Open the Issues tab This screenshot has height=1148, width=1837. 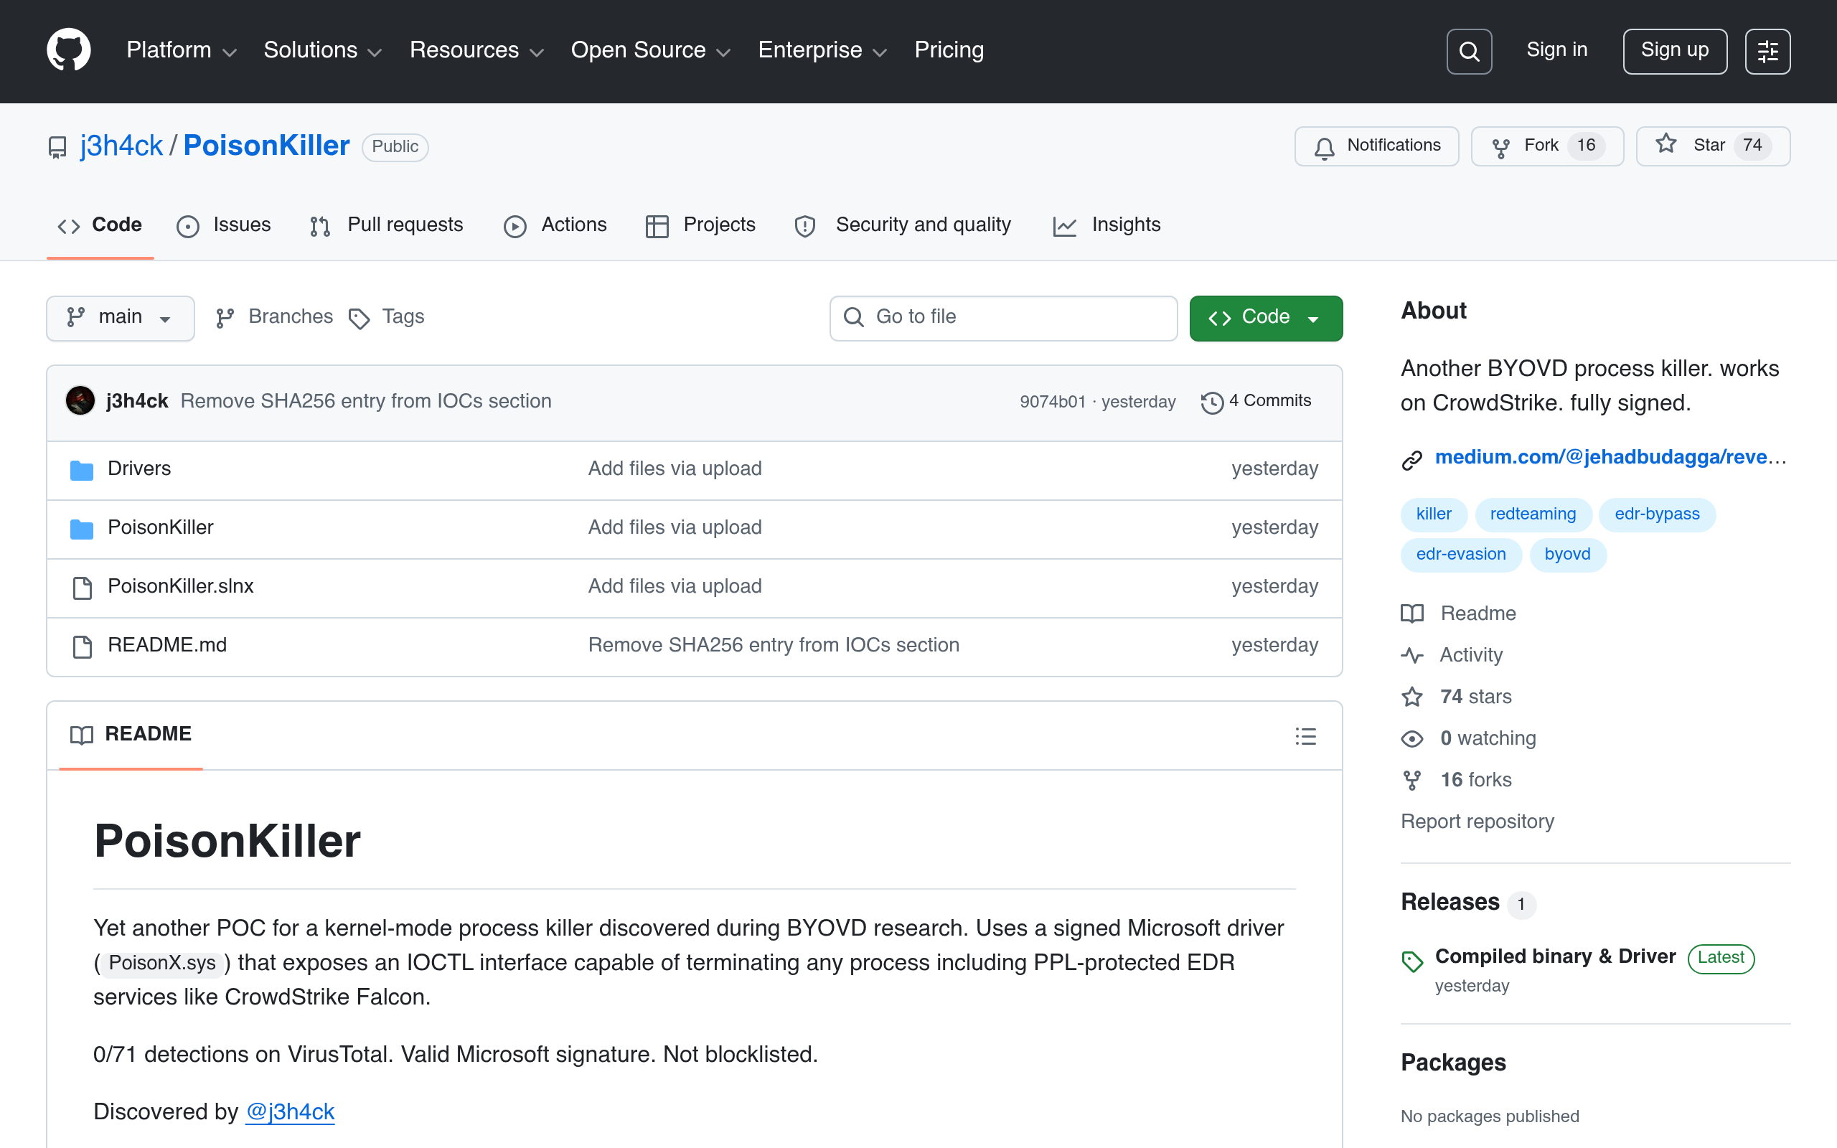(x=224, y=225)
